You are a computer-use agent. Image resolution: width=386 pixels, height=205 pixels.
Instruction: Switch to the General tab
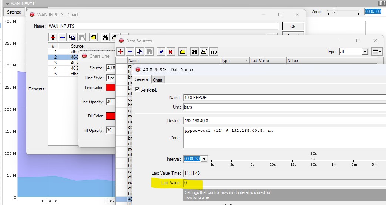point(141,79)
